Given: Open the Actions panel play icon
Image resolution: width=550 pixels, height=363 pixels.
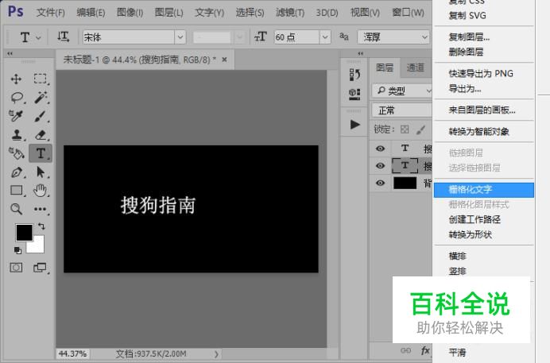Looking at the screenshot, I should (x=355, y=125).
